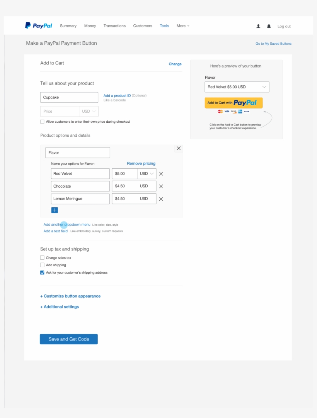Delete the Lemon Meringue option row

[161, 199]
